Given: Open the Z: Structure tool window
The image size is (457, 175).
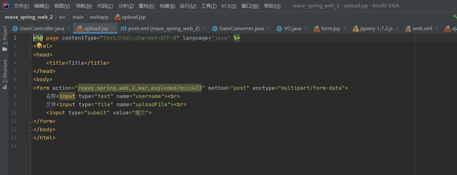Looking at the screenshot, I should pyautogui.click(x=4, y=74).
